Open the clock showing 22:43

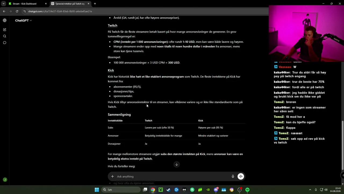335,190
